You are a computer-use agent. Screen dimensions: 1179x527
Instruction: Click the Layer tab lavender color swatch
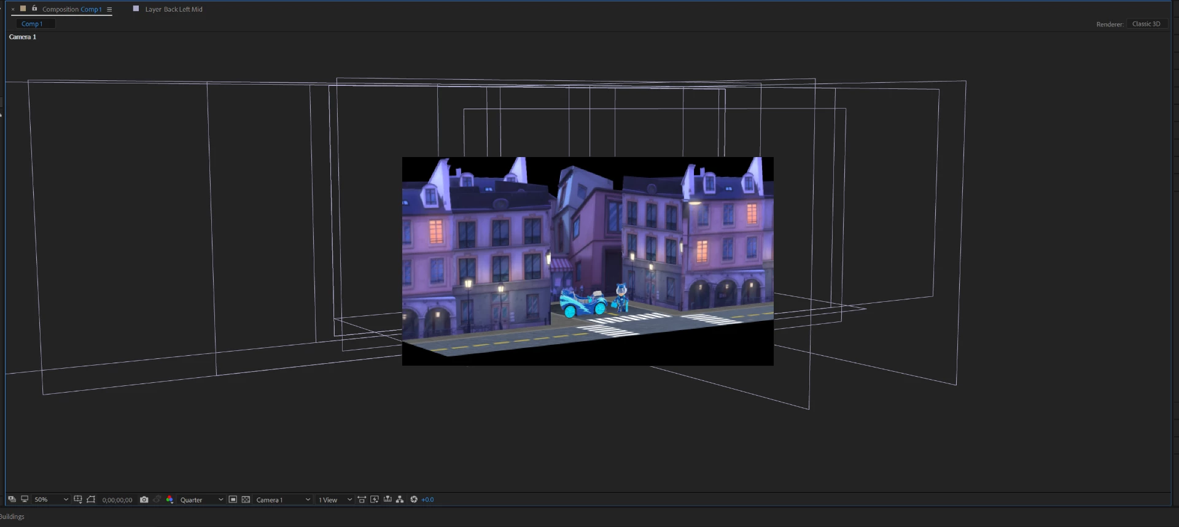pyautogui.click(x=136, y=9)
